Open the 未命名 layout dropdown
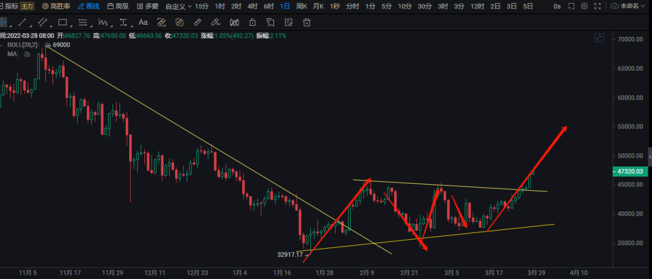Image resolution: width=652 pixels, height=279 pixels. coord(629,6)
